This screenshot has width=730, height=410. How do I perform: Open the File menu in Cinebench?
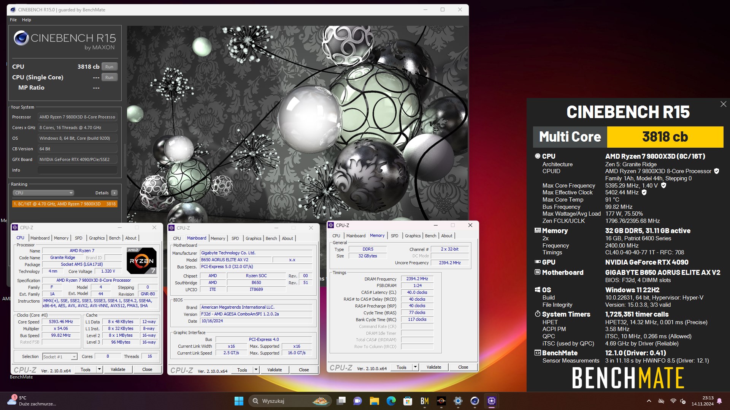tap(13, 20)
